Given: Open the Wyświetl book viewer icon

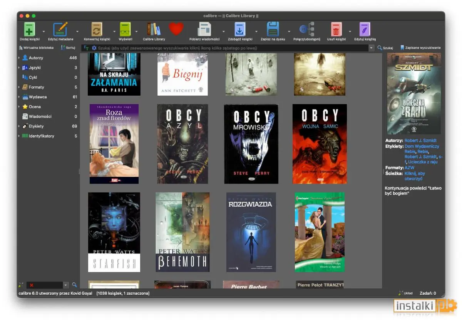Looking at the screenshot, I should coord(125,30).
